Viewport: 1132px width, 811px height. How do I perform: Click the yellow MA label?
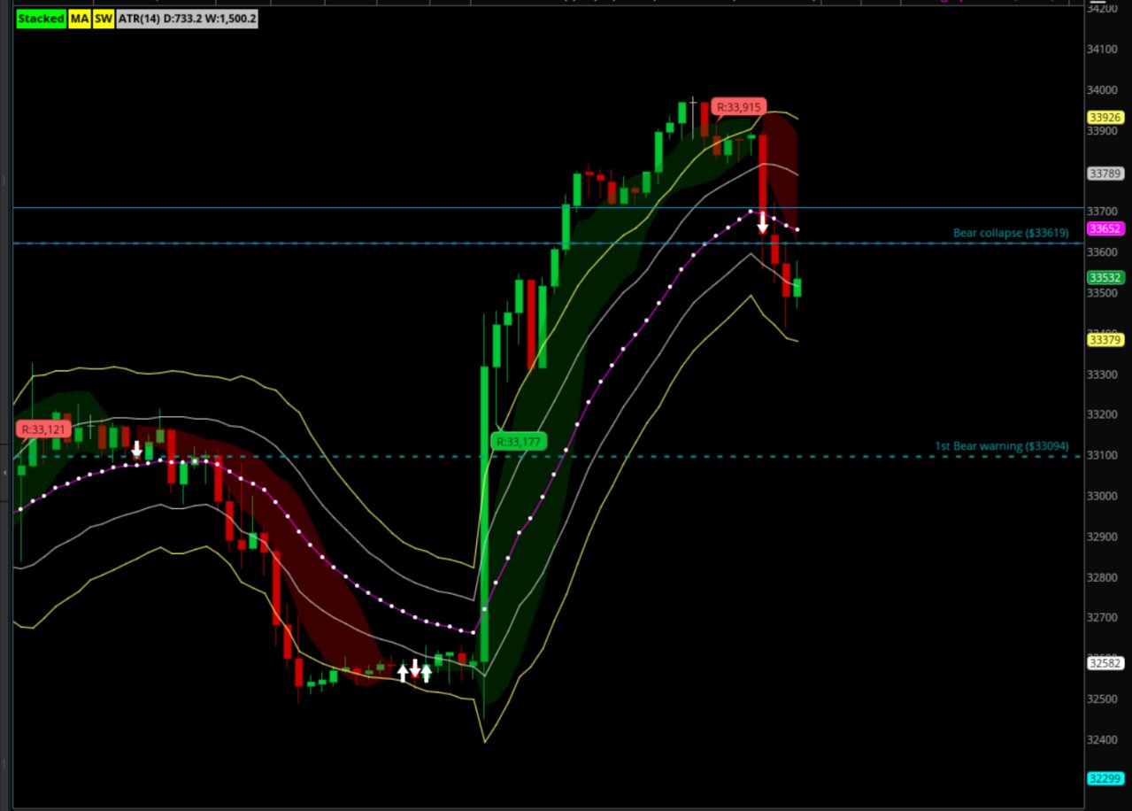80,19
